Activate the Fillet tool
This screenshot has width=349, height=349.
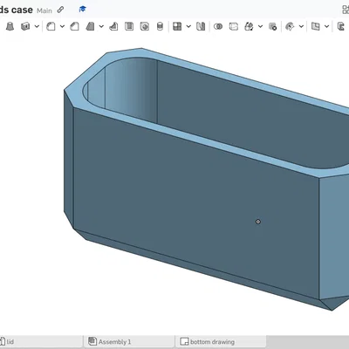click(51, 26)
